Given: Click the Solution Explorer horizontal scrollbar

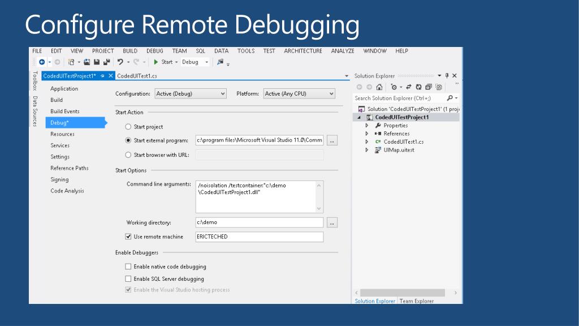Looking at the screenshot, I should 403,293.
